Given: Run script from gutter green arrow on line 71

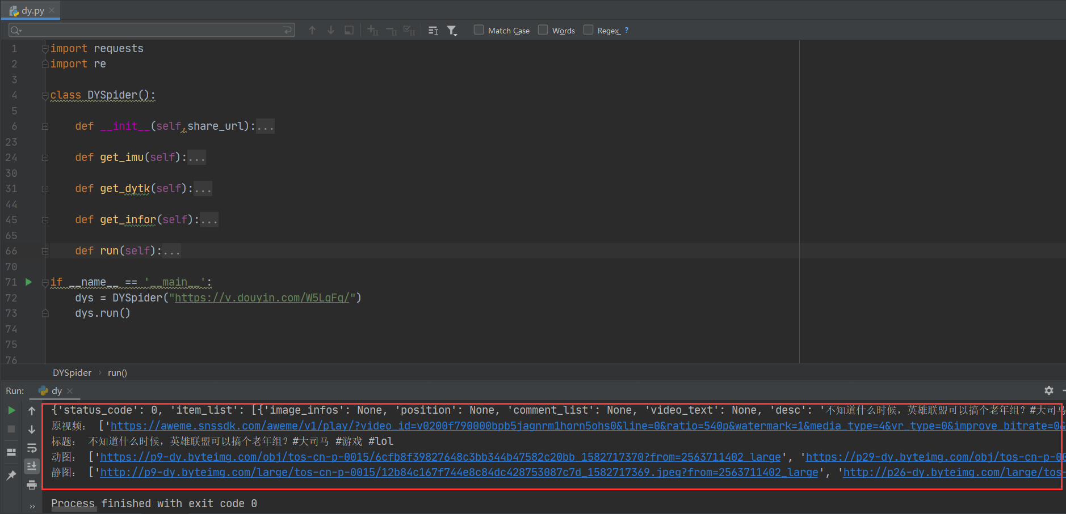Looking at the screenshot, I should pyautogui.click(x=28, y=282).
